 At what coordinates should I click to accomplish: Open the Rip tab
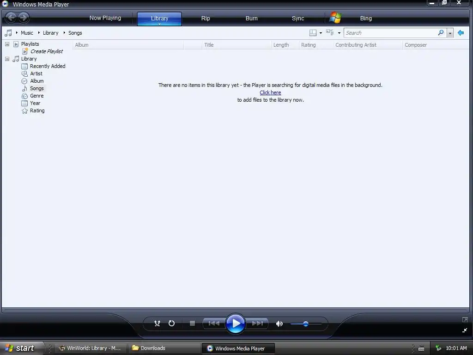[x=206, y=18]
